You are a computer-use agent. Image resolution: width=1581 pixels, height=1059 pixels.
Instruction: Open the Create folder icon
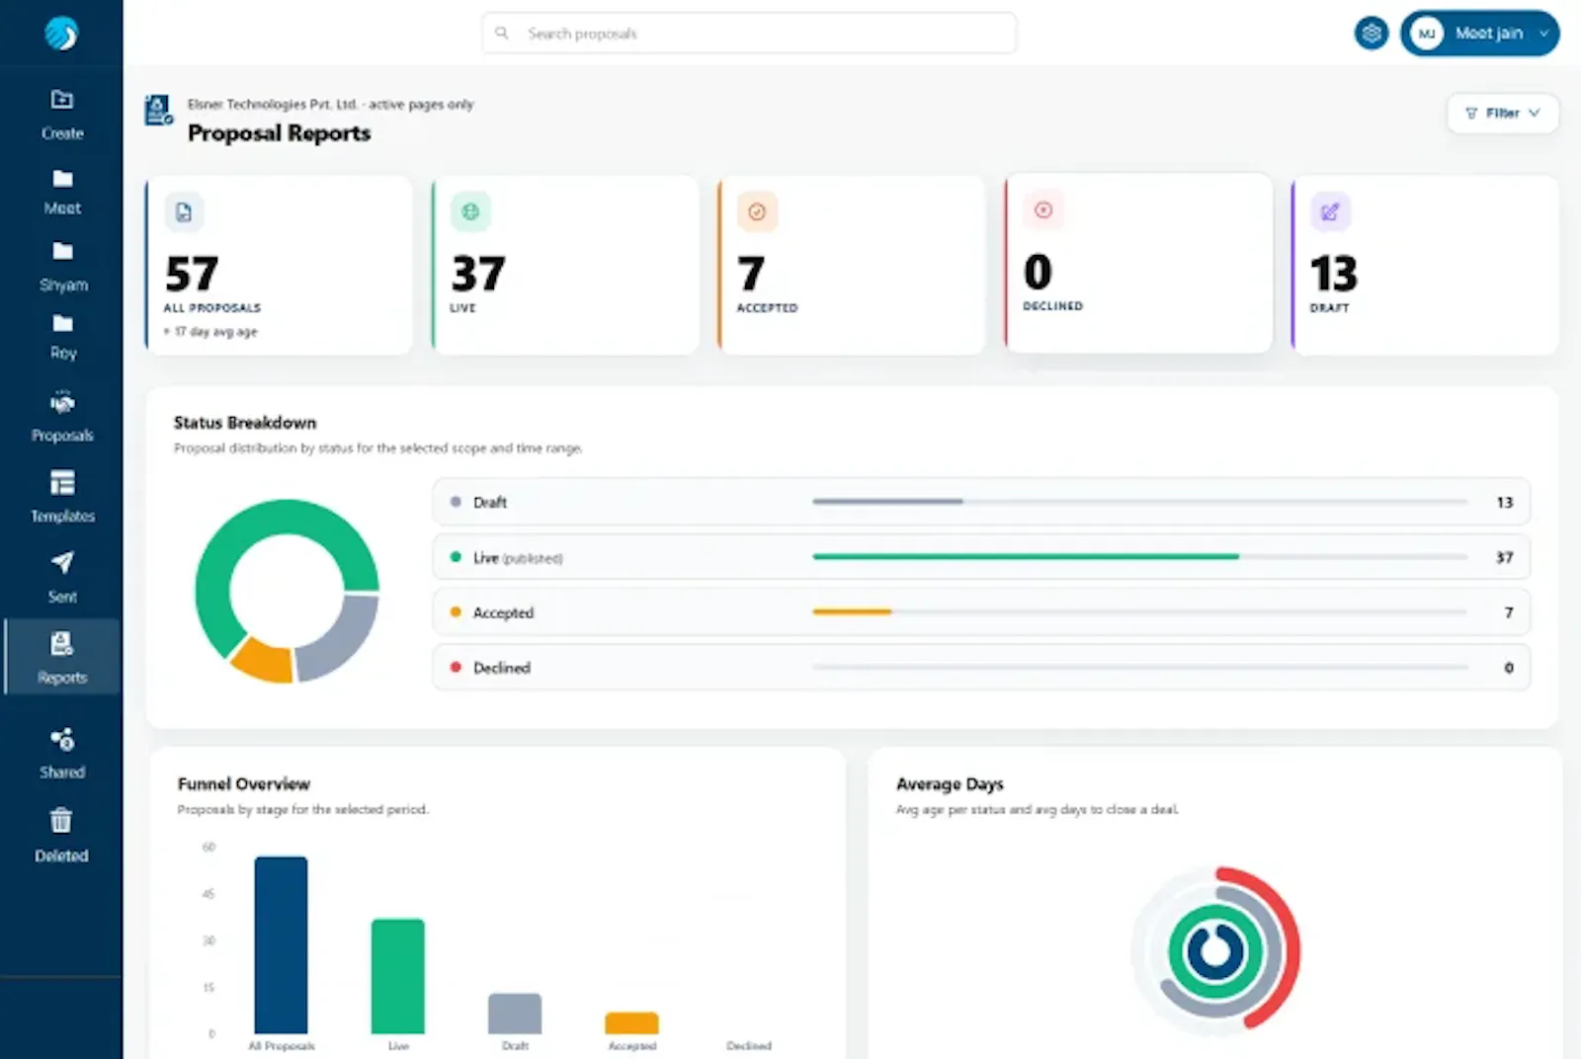[62, 99]
